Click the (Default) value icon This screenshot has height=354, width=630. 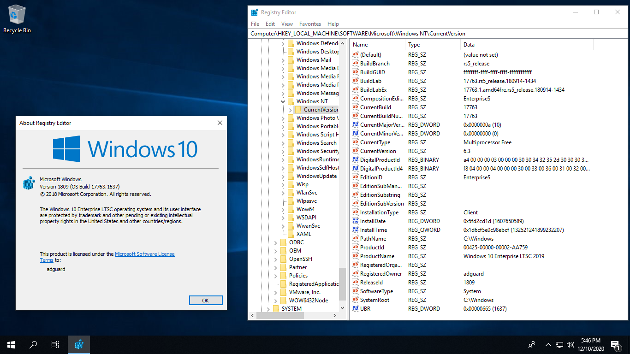[355, 54]
